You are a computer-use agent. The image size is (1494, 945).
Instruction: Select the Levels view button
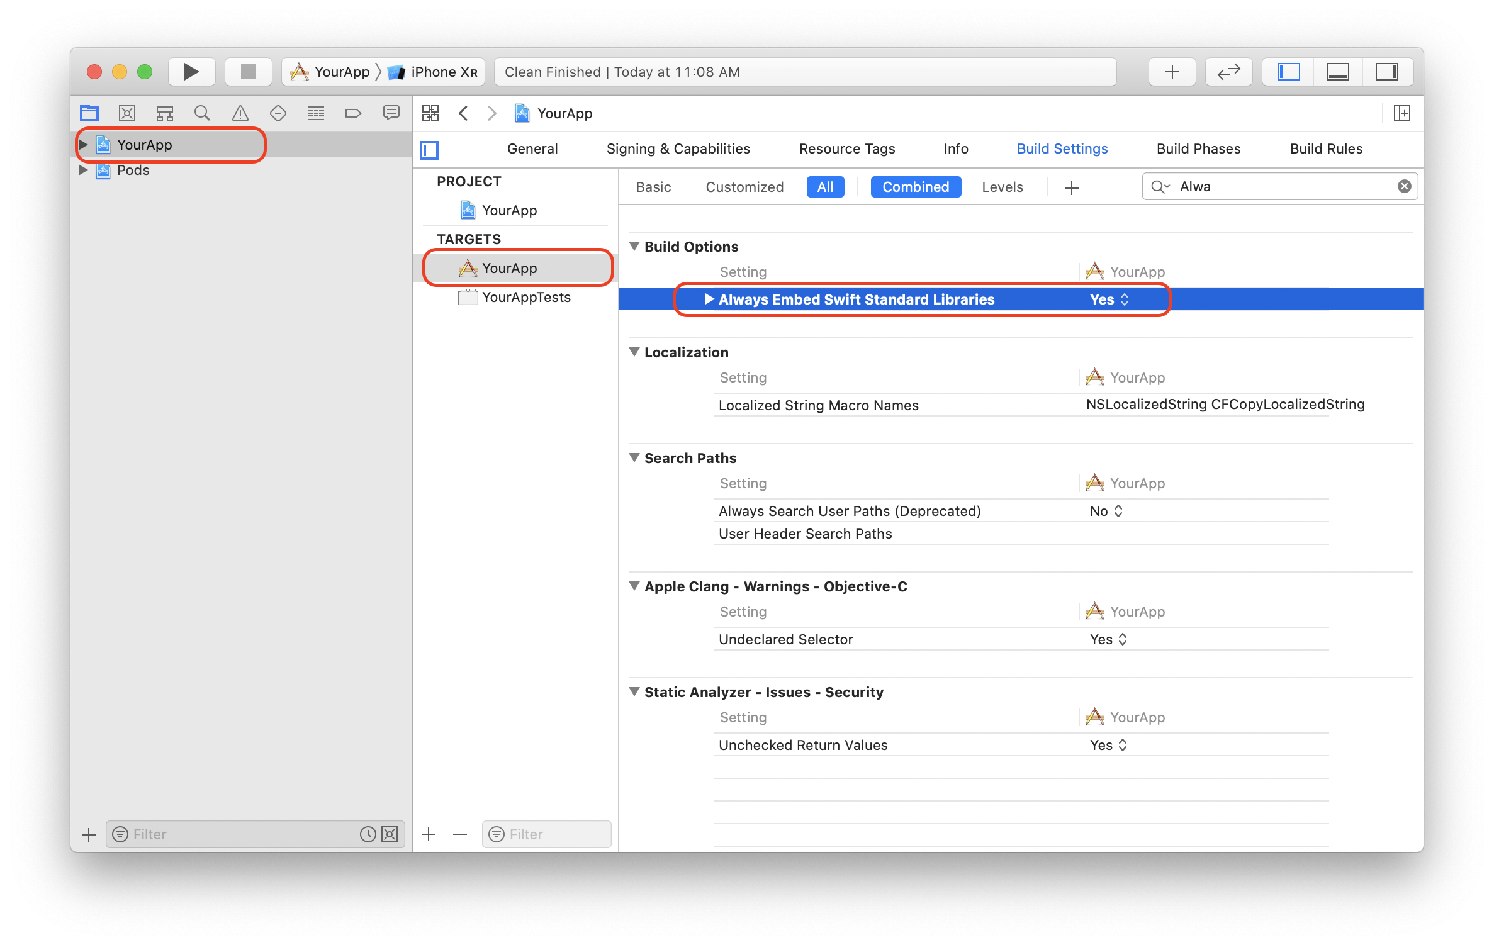[x=1002, y=187]
